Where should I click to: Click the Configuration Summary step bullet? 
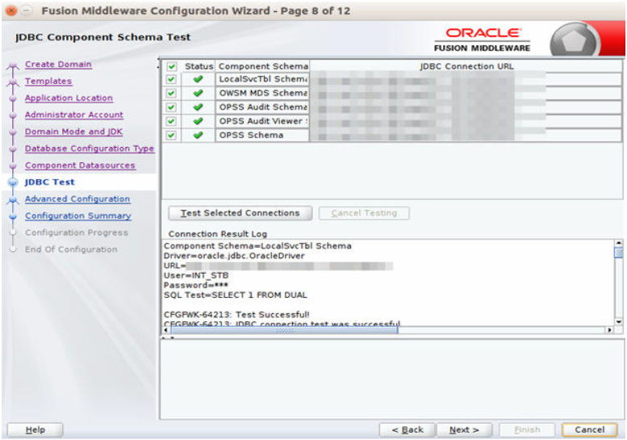[x=13, y=216]
